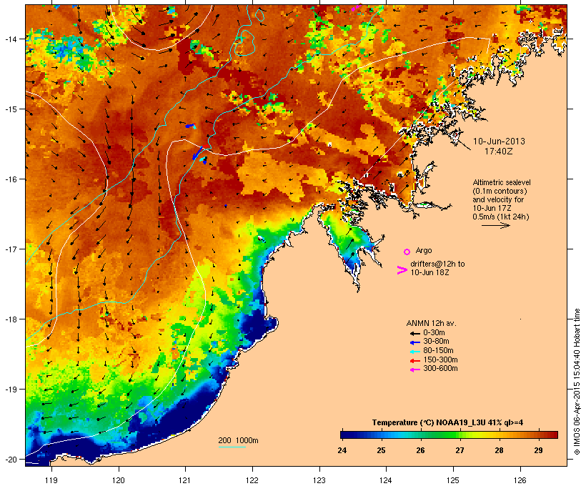Click the cyan 80-150m legend arrow

[414, 352]
